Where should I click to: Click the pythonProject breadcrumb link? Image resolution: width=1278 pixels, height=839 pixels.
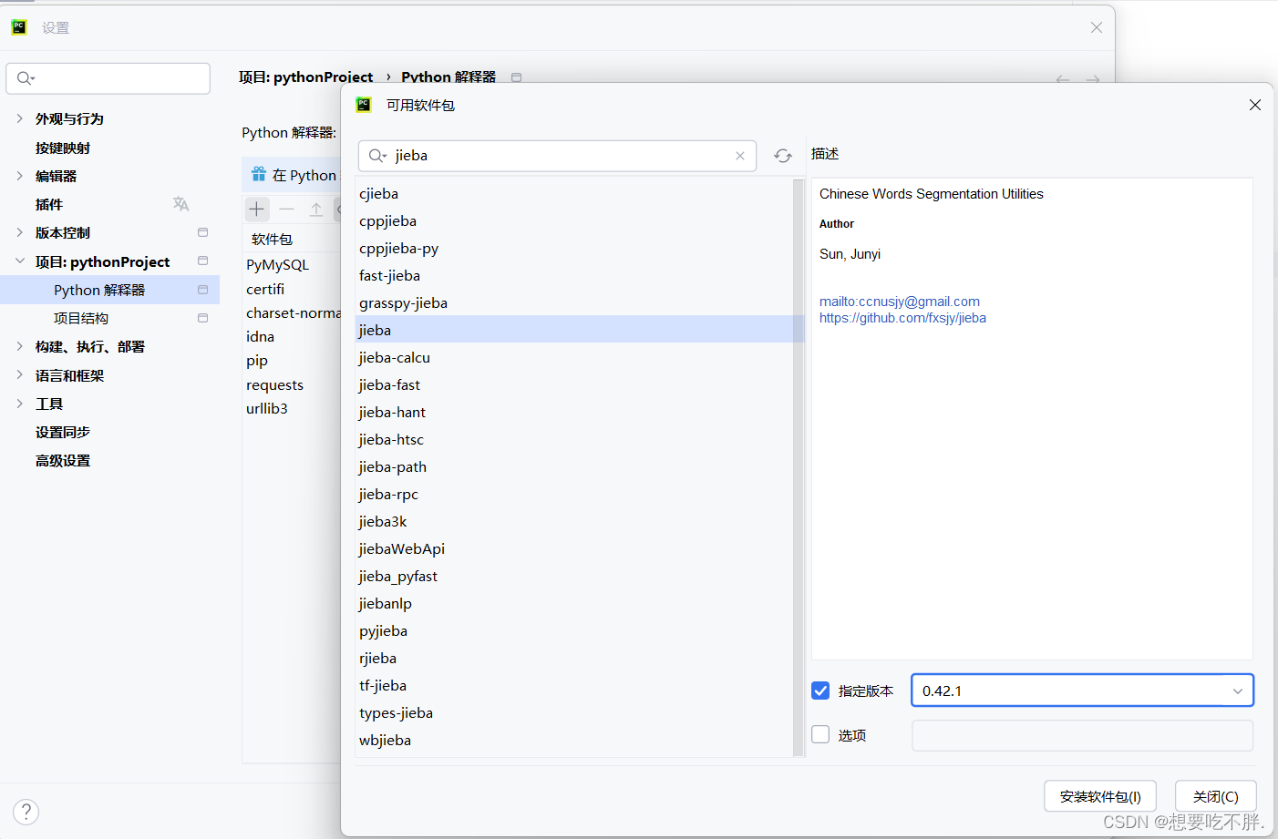pos(305,77)
